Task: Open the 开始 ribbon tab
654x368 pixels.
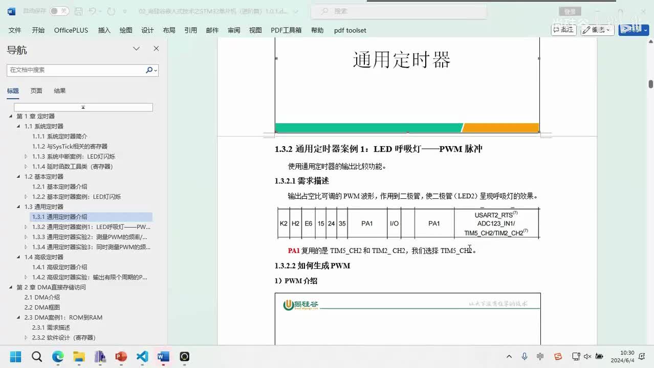Action: [38, 30]
